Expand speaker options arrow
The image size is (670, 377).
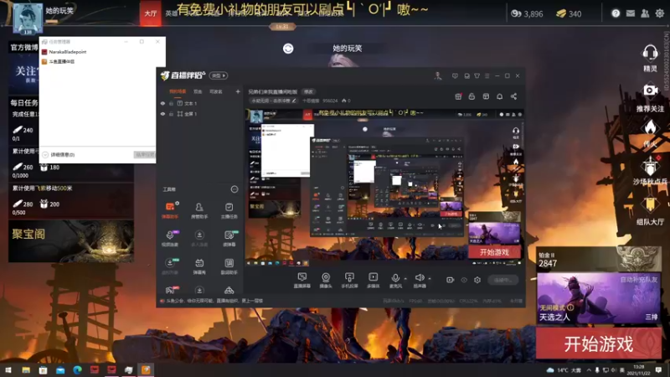pyautogui.click(x=430, y=279)
